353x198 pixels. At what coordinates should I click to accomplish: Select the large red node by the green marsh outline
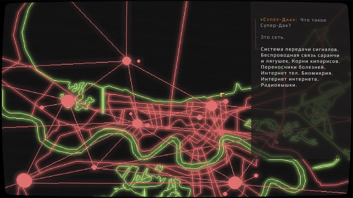pyautogui.click(x=68, y=101)
